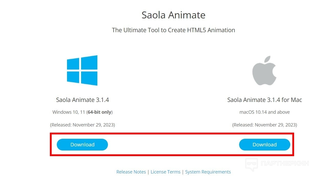322x185 pixels.
Task: Open the System Requirements link
Action: point(208,172)
